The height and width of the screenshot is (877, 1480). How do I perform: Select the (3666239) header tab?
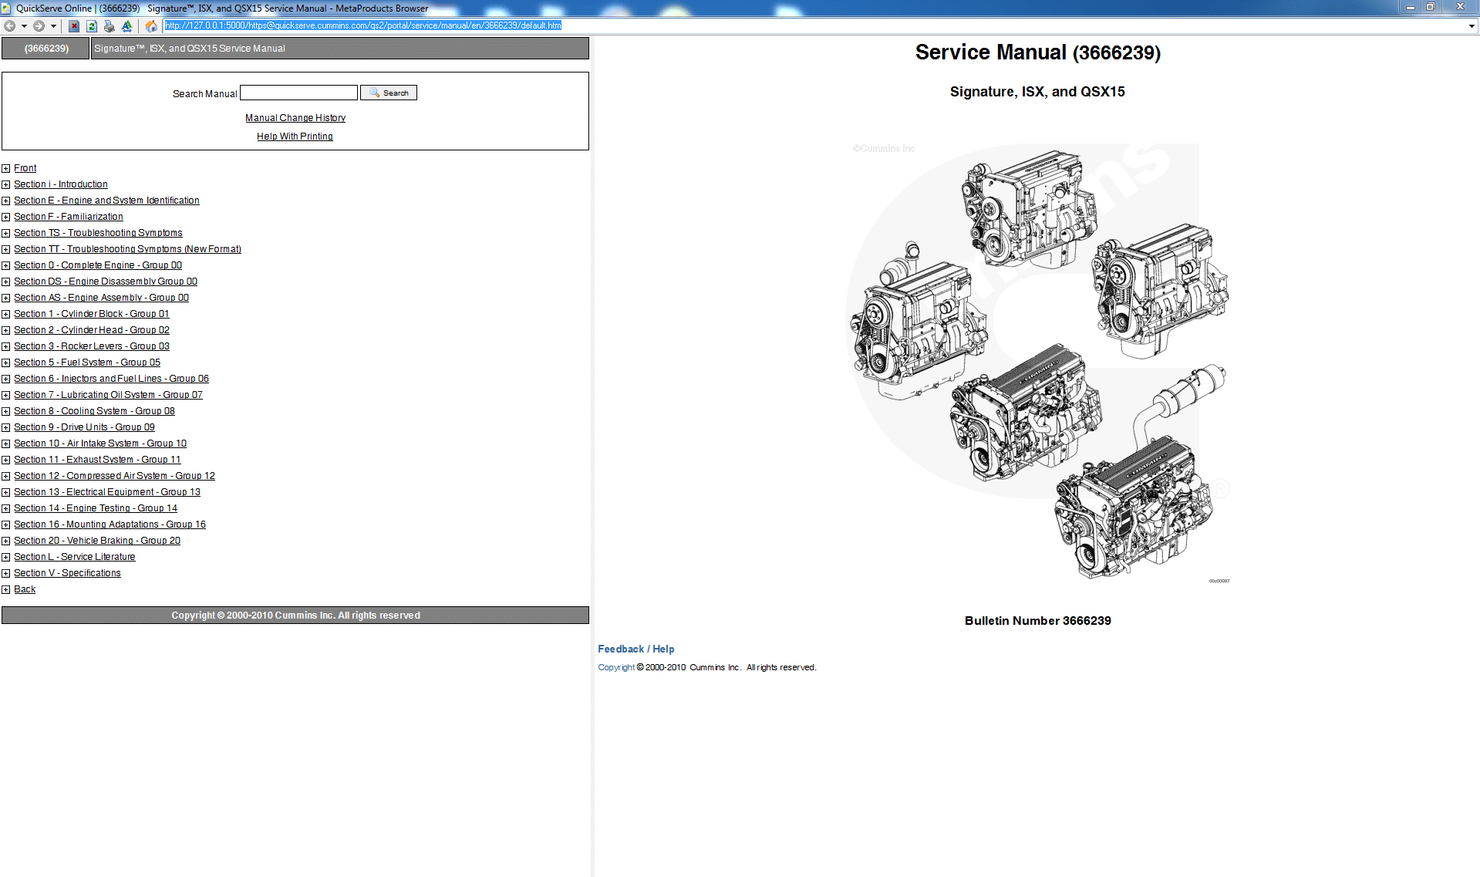click(45, 48)
